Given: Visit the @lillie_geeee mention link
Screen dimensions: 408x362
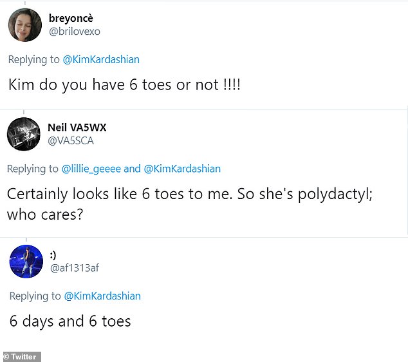Looking at the screenshot, I should pyautogui.click(x=91, y=169).
